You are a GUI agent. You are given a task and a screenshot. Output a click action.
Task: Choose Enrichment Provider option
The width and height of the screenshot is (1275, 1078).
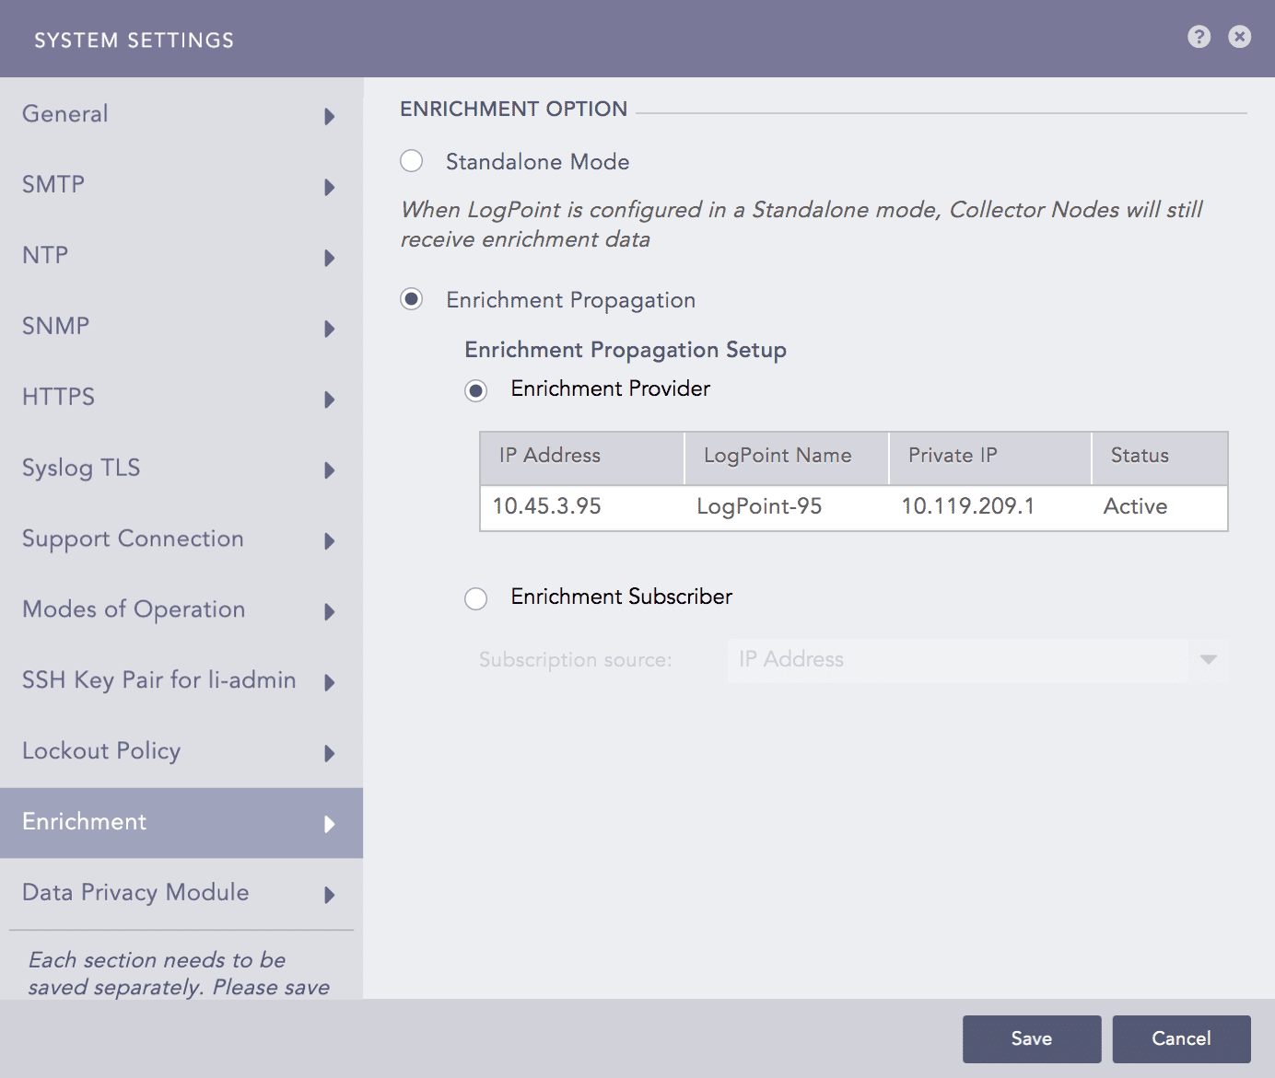point(476,390)
